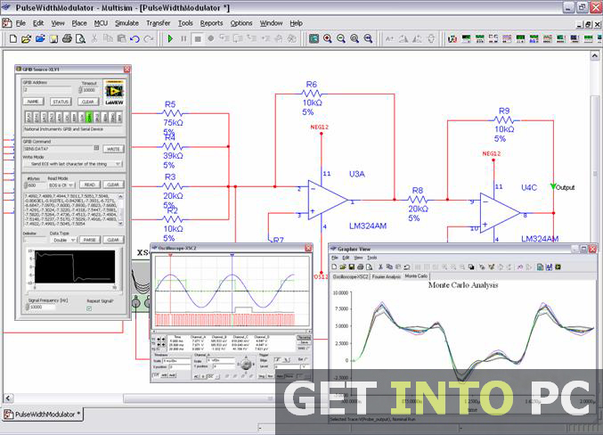
Task: Click the LabVIEW logo in GPIB window
Action: (x=114, y=93)
